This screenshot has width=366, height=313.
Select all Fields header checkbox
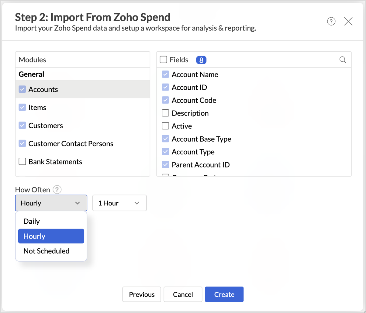(x=164, y=60)
